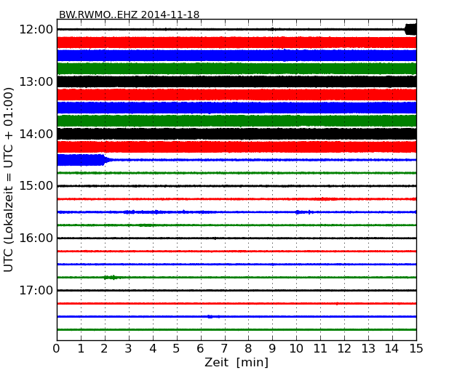
Task: Select the "17:00" y-axis time label
Action: 36,290
